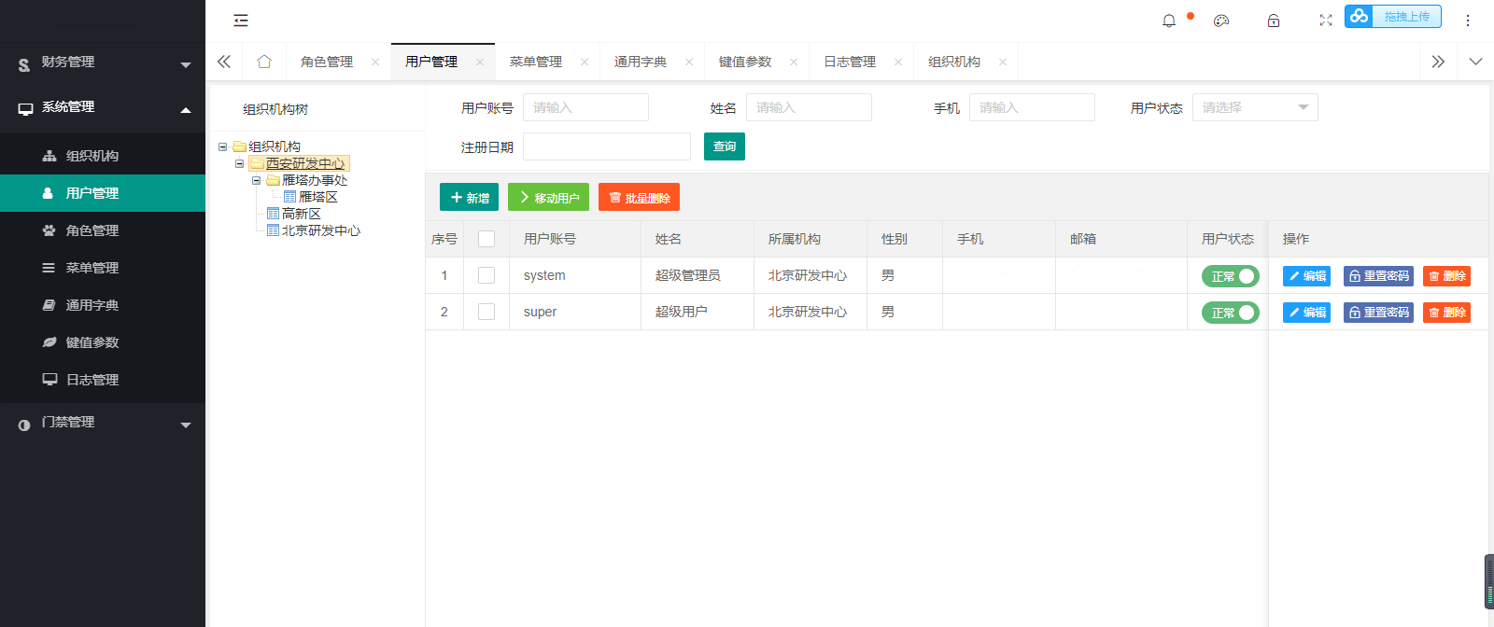Collapse sidebar with hamburger icon
Image resolution: width=1494 pixels, height=627 pixels.
[241, 21]
